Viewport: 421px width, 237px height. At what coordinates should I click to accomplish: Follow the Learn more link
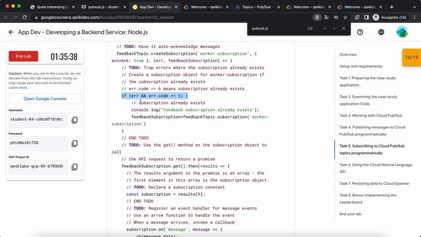point(18,88)
